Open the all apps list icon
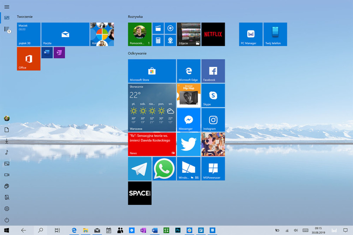Screen dimensions: 353x235 7,29
